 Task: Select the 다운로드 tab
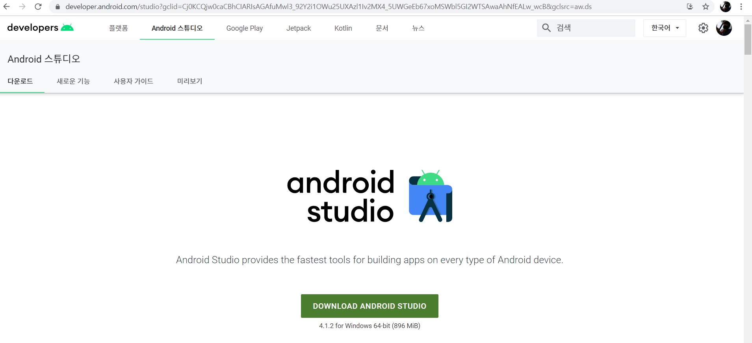coord(20,81)
